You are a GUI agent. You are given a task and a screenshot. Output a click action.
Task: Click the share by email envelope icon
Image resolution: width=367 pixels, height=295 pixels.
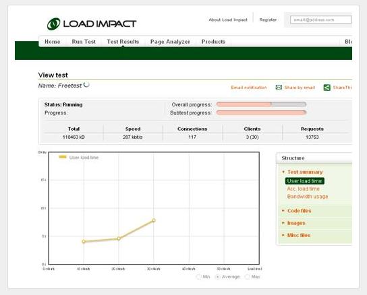click(x=279, y=88)
